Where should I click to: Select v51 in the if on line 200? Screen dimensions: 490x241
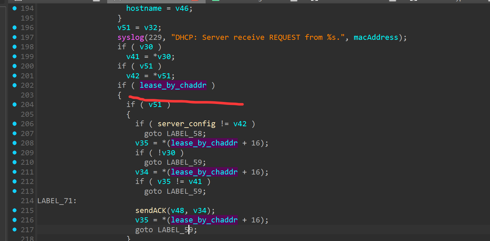click(146, 66)
